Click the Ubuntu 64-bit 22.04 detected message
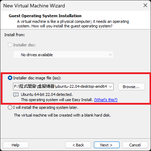The image size is (151, 151). point(47,94)
